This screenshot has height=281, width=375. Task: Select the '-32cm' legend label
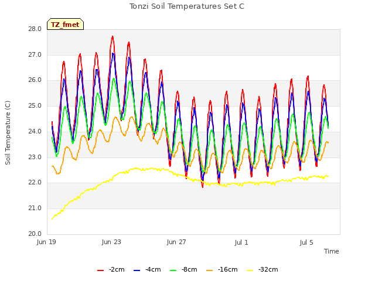[x=268, y=269]
